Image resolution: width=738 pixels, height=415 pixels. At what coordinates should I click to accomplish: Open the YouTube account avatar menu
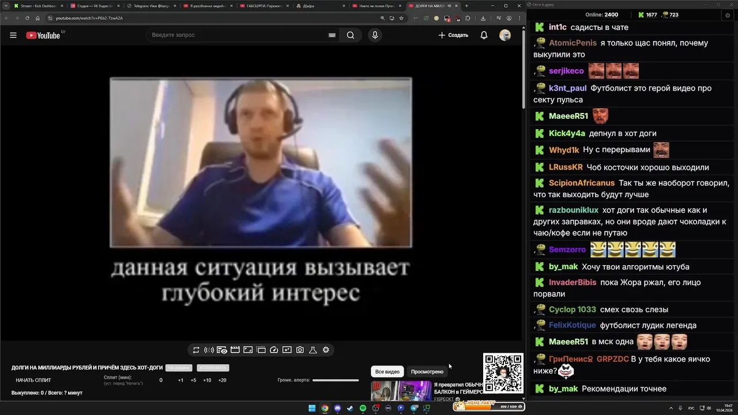pos(505,35)
